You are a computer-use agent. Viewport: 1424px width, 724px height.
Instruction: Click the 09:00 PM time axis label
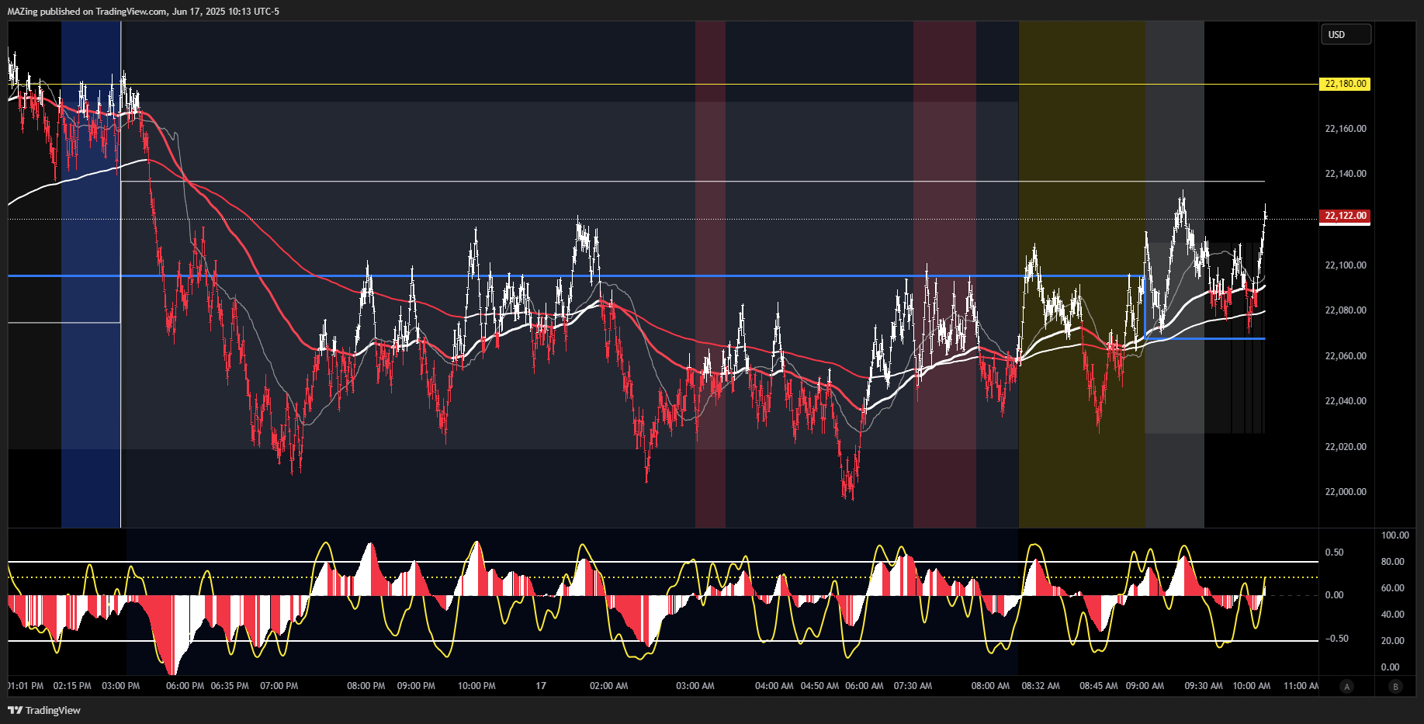(416, 686)
